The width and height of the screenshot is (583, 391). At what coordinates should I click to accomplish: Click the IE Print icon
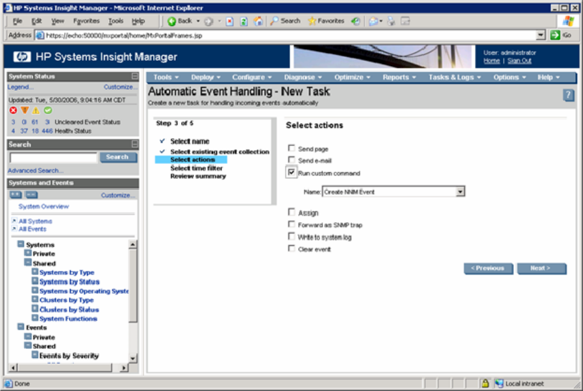click(391, 21)
